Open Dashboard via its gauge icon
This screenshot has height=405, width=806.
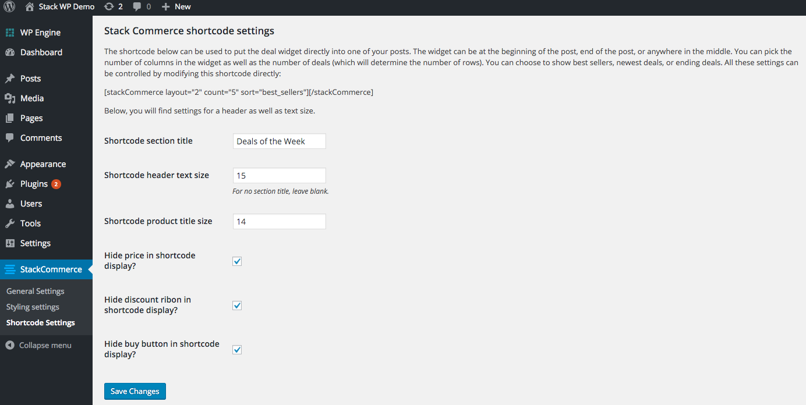(9, 52)
